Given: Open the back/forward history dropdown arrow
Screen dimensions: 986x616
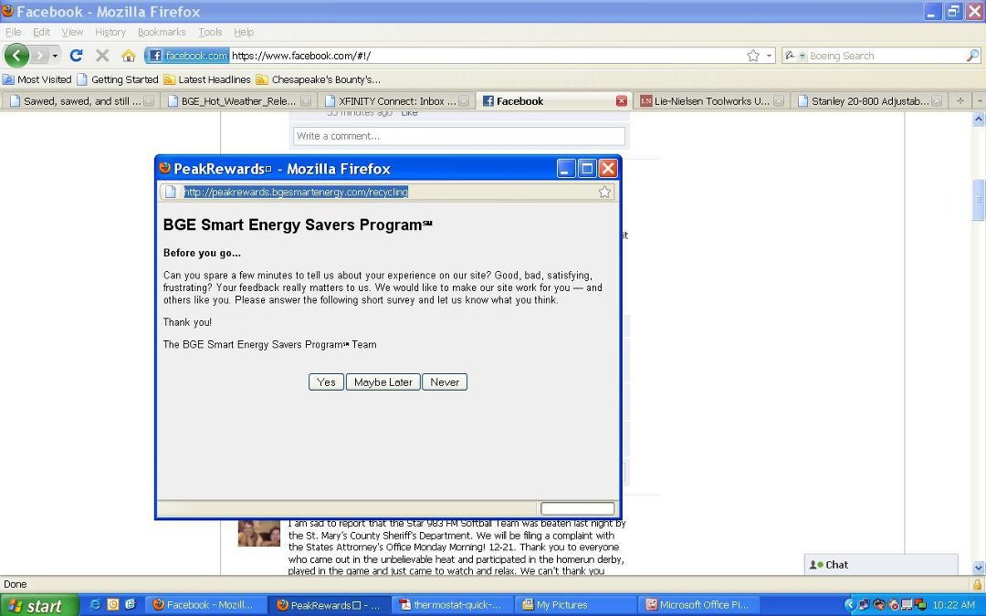Looking at the screenshot, I should click(55, 56).
